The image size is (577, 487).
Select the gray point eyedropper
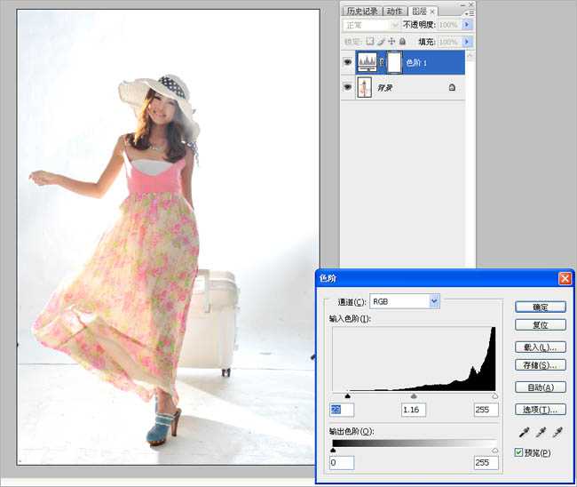coord(540,433)
